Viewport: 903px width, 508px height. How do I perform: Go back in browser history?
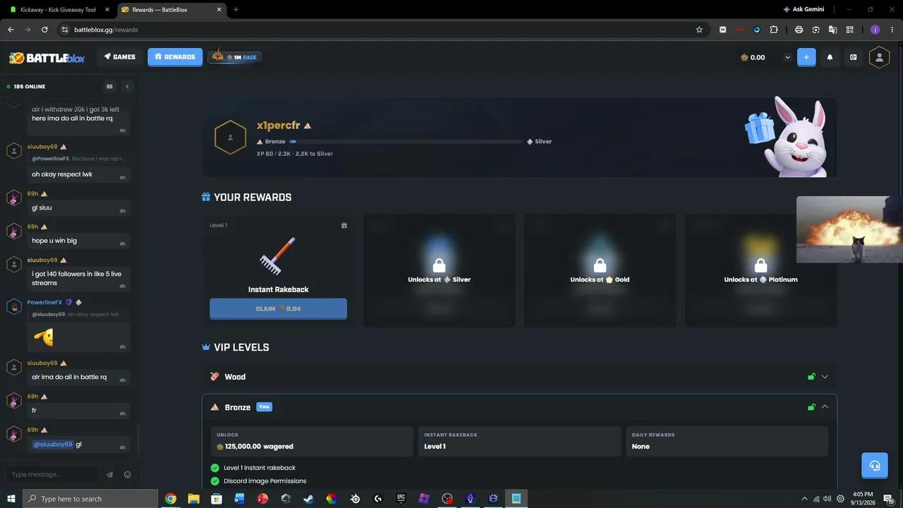tap(11, 30)
